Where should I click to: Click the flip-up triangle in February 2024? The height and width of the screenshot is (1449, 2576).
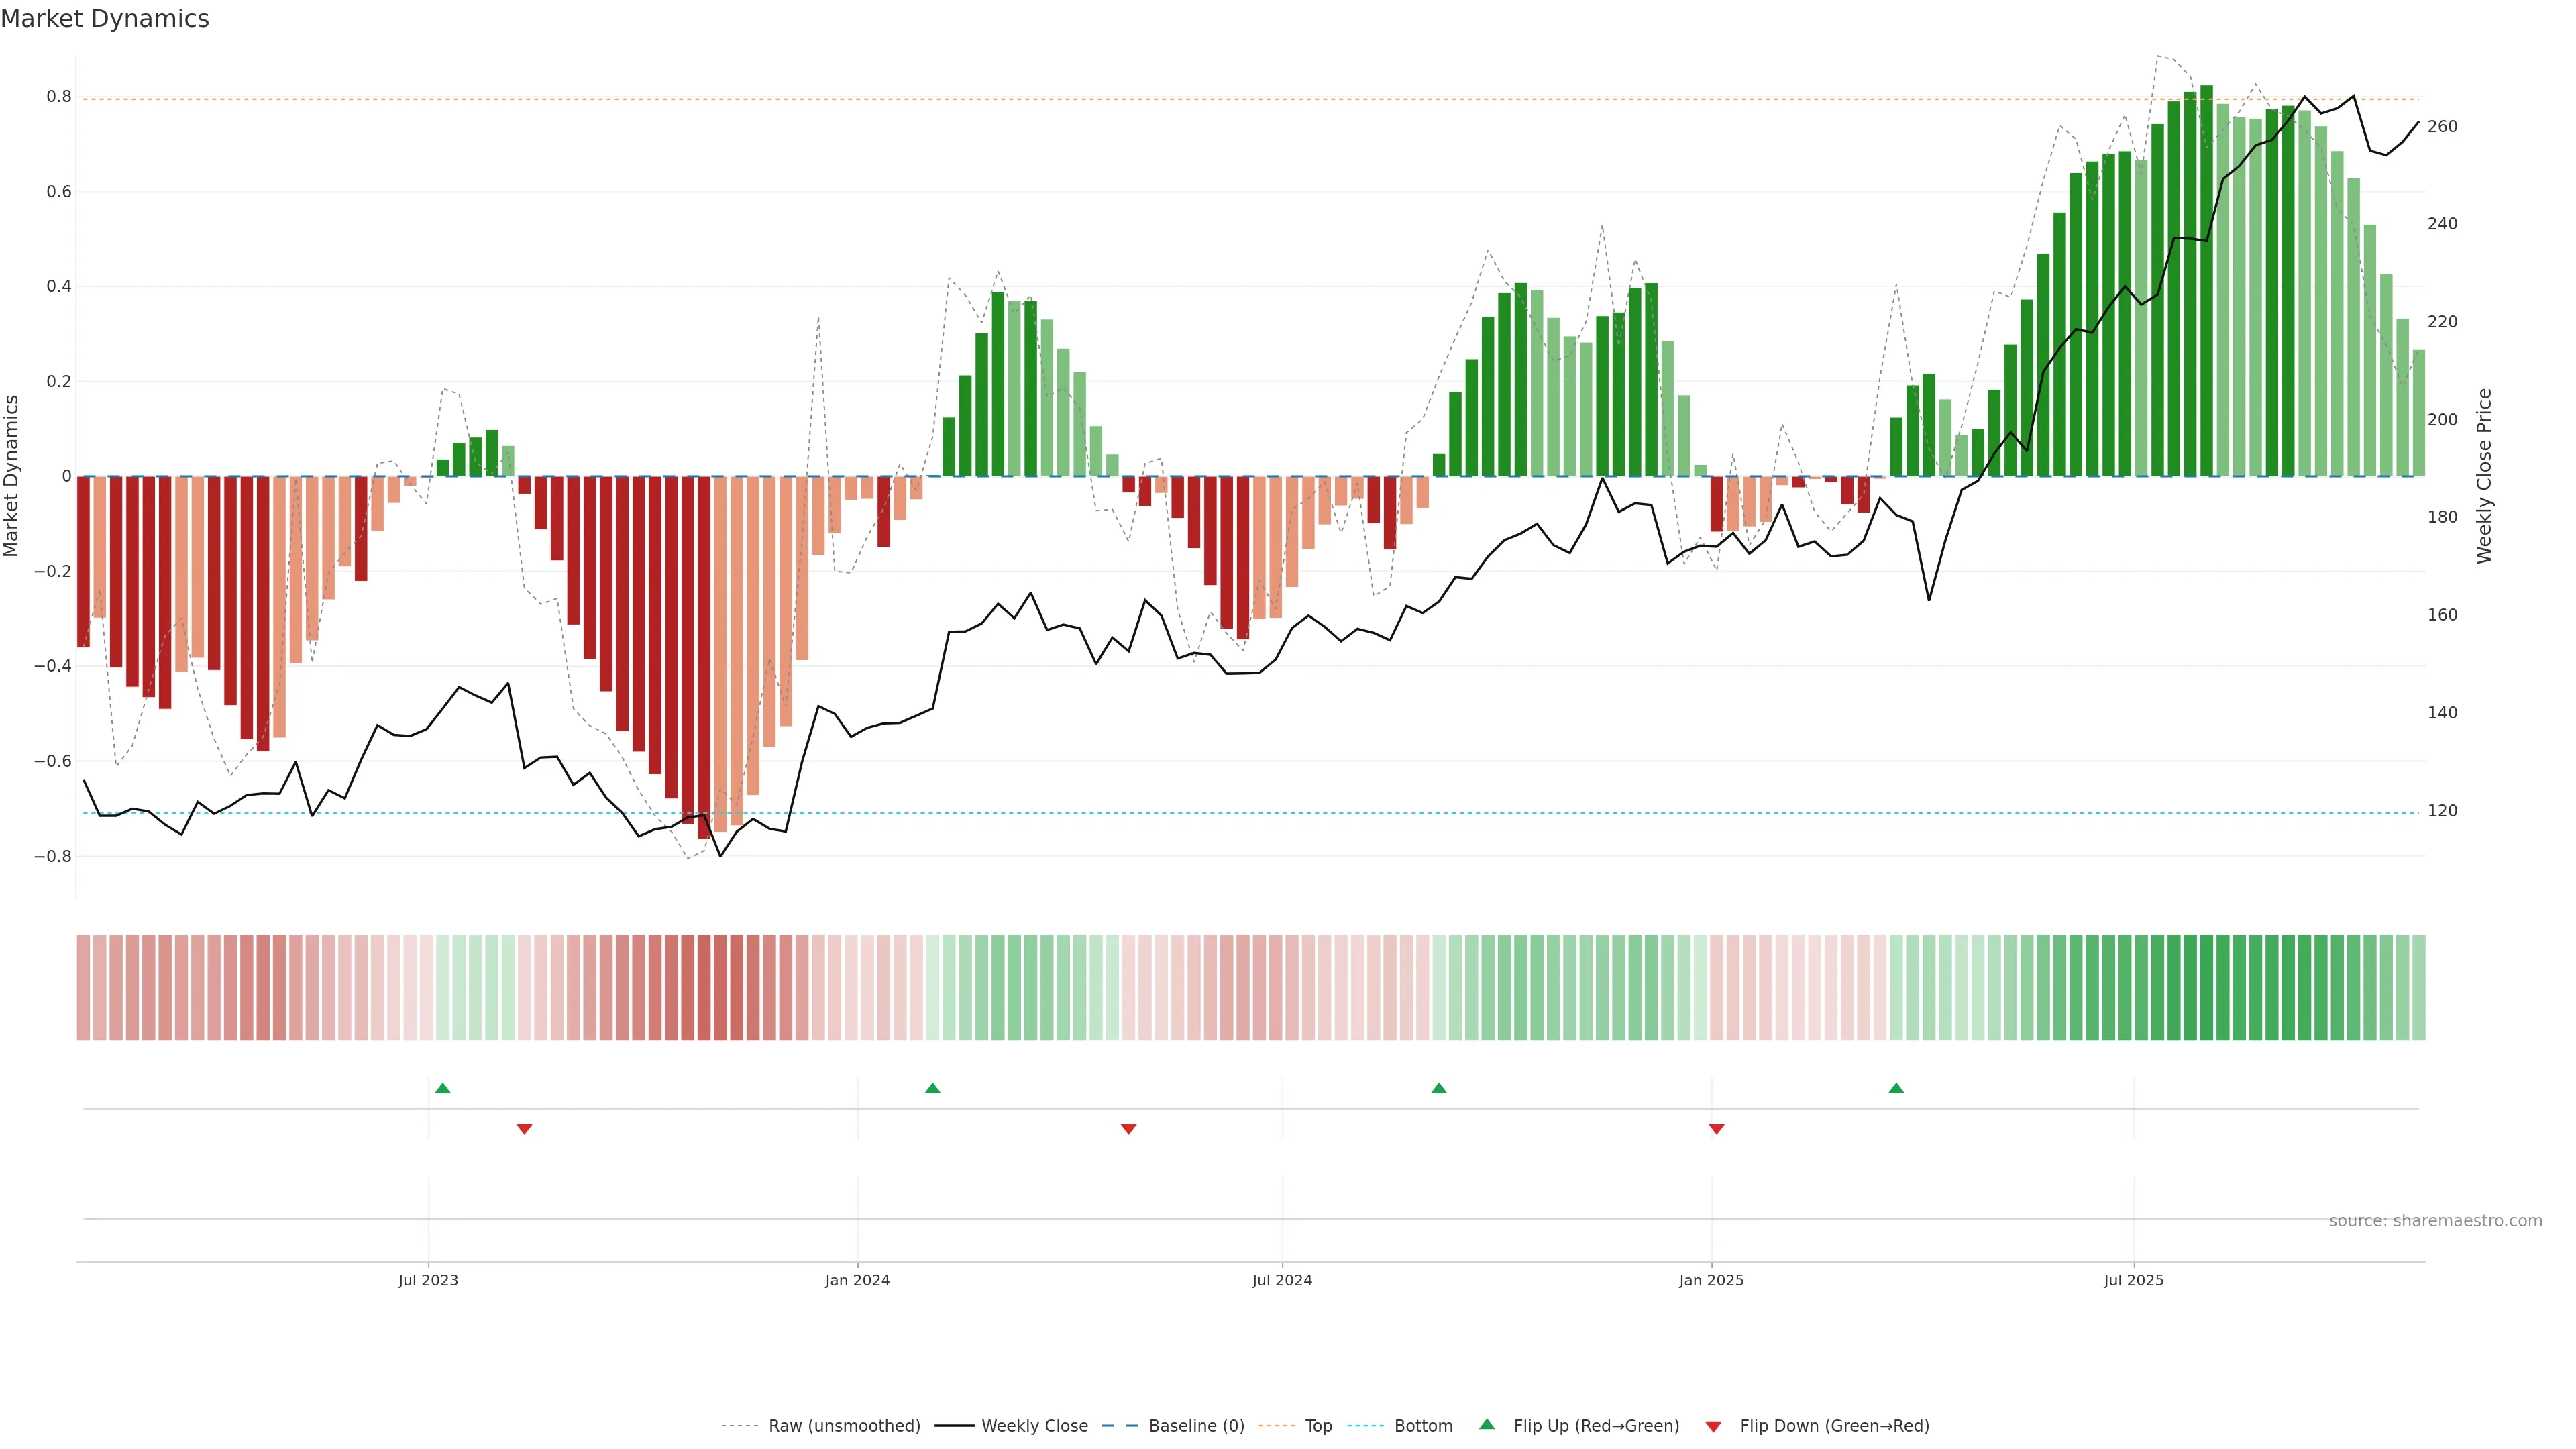[x=932, y=1088]
